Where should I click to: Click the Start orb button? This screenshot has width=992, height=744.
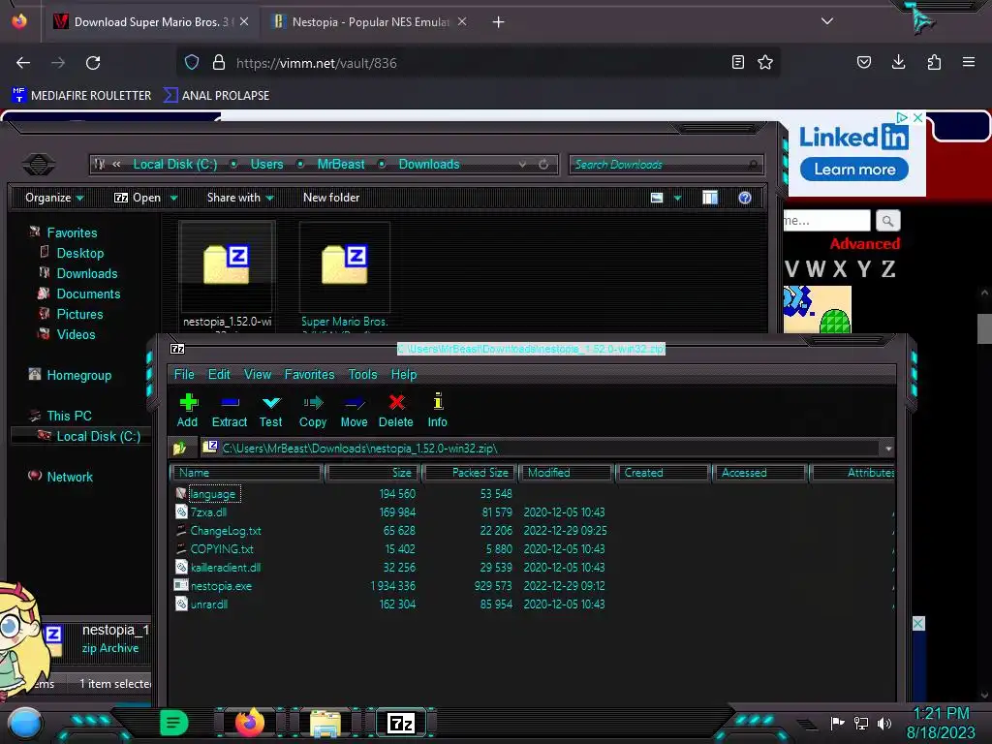point(24,723)
